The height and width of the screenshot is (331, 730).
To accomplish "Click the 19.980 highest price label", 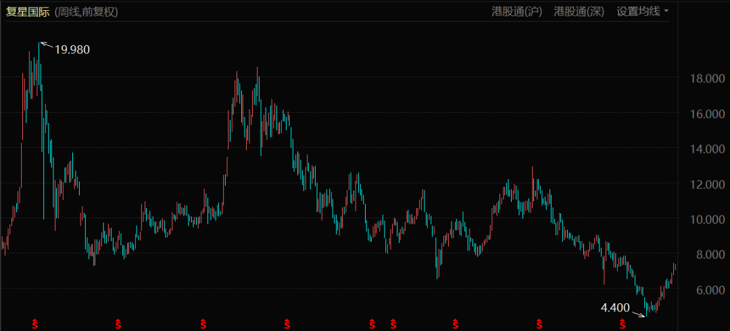I will tap(72, 49).
